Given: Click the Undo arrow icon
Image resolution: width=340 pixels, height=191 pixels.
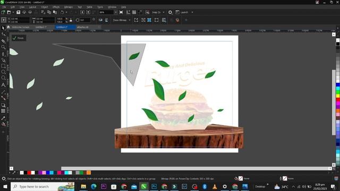Looking at the screenshot, I should coord(62,12).
